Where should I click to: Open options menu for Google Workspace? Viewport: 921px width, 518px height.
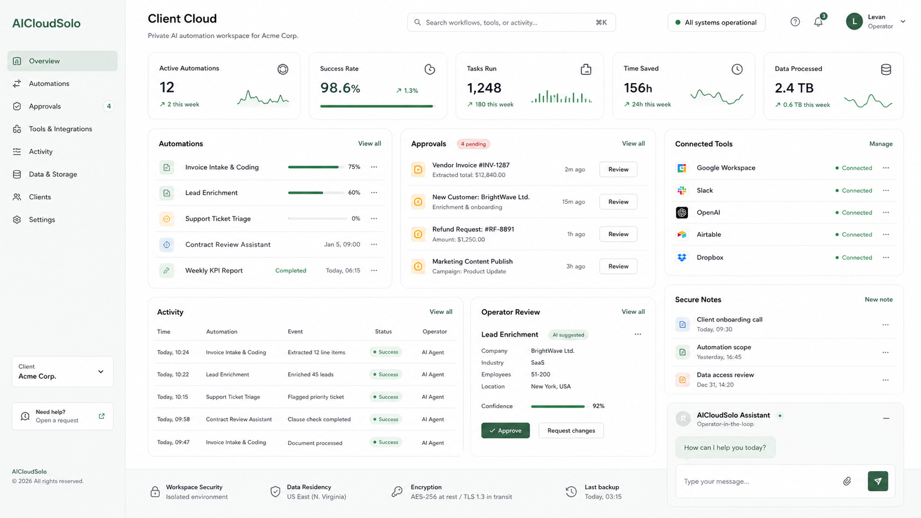(x=886, y=168)
